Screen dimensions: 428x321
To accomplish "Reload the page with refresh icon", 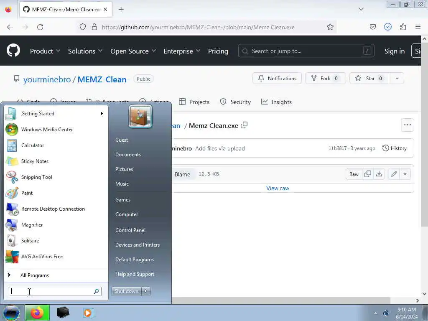I will pos(40,27).
